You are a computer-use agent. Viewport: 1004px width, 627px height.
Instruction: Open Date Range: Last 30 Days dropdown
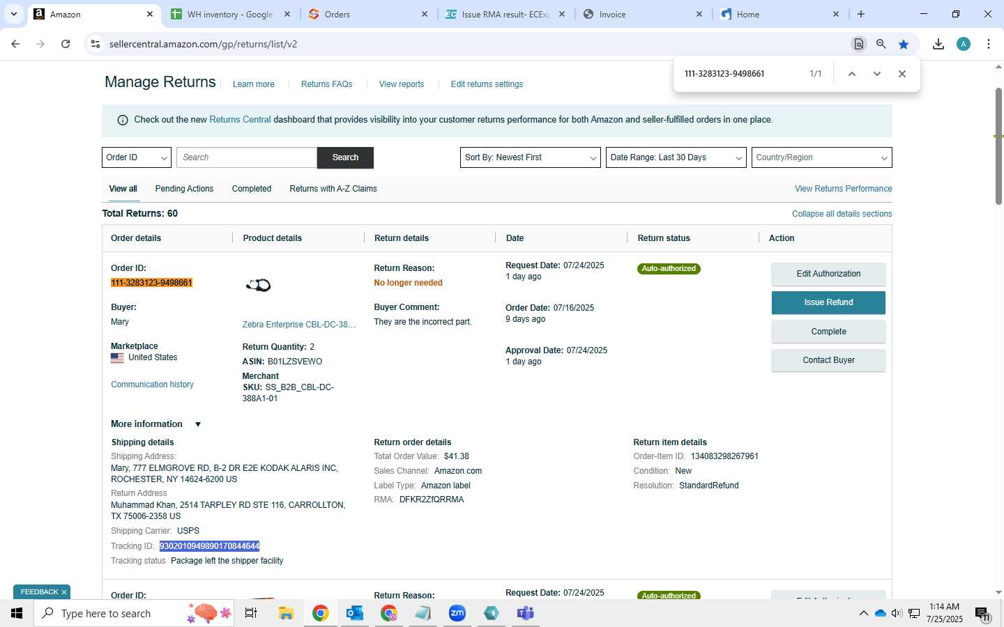click(676, 157)
